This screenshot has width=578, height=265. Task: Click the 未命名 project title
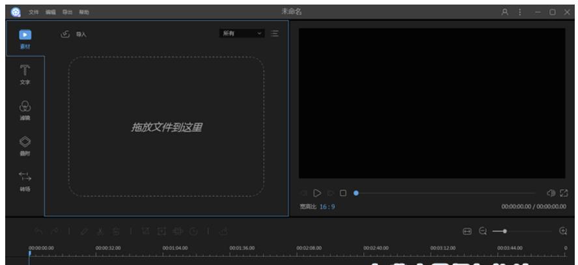coord(292,12)
